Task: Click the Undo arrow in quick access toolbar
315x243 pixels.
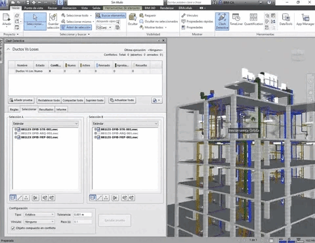Action: pyautogui.click(x=39, y=3)
